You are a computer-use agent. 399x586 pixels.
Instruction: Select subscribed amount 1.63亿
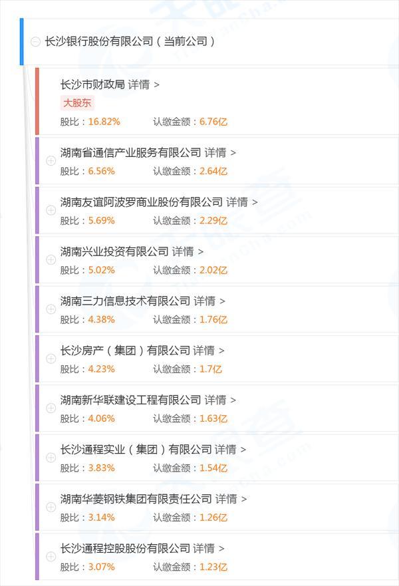click(213, 418)
